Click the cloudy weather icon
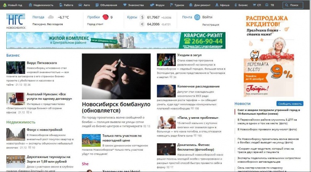311x172 pixels. point(51,17)
